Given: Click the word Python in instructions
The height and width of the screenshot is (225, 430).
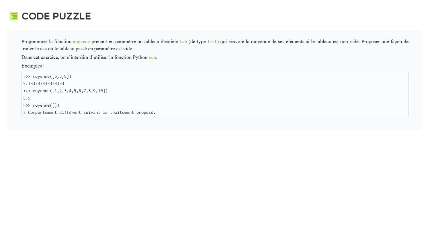Looking at the screenshot, I should pos(140,57).
